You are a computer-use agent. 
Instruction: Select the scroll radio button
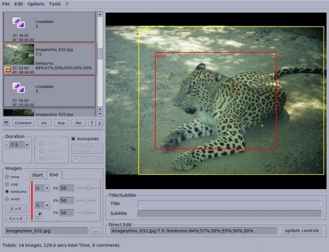pos(7,199)
